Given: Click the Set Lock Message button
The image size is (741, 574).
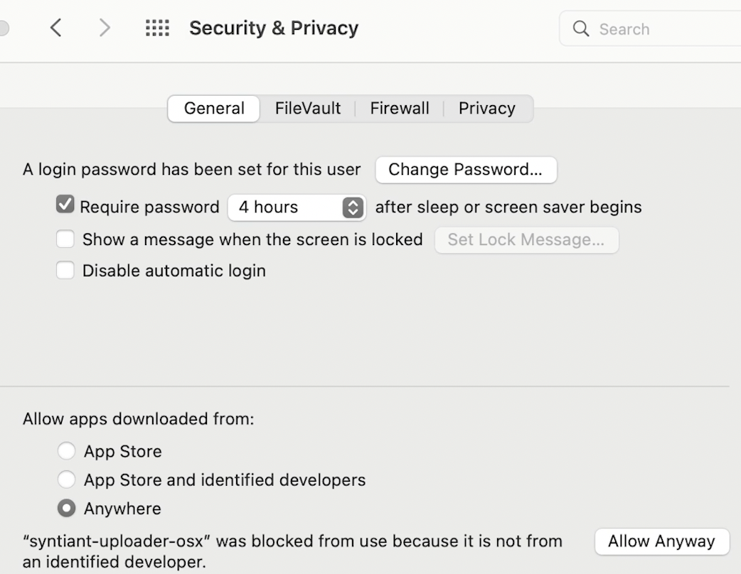Looking at the screenshot, I should 526,240.
